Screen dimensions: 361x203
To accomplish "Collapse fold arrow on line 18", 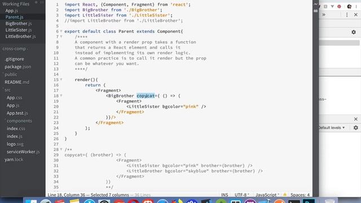I will (61, 95).
